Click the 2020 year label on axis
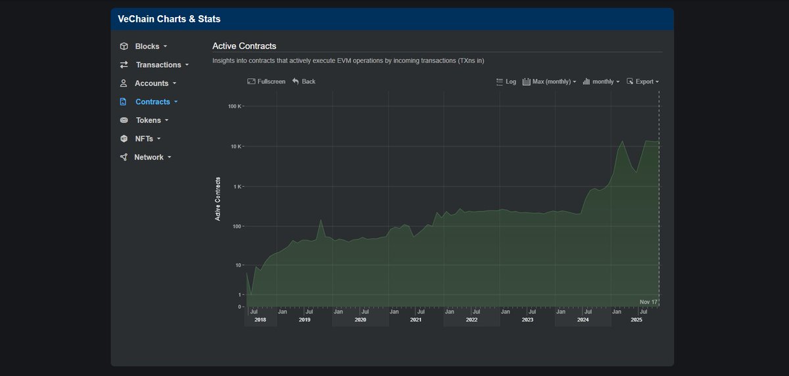The height and width of the screenshot is (376, 789). (360, 319)
